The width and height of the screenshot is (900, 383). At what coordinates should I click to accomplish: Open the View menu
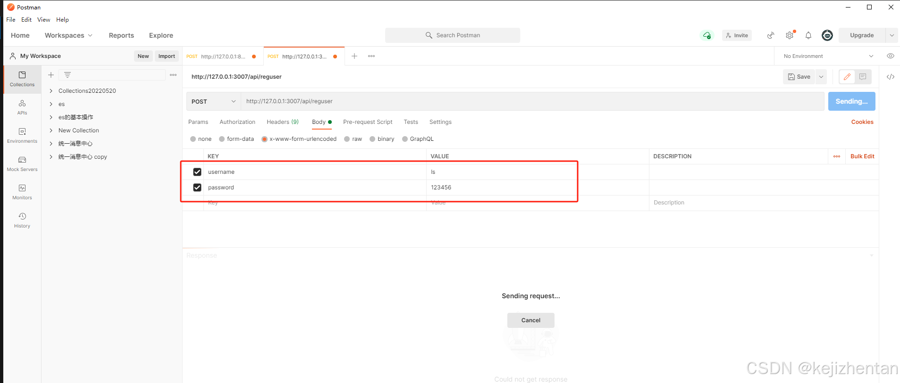click(44, 20)
